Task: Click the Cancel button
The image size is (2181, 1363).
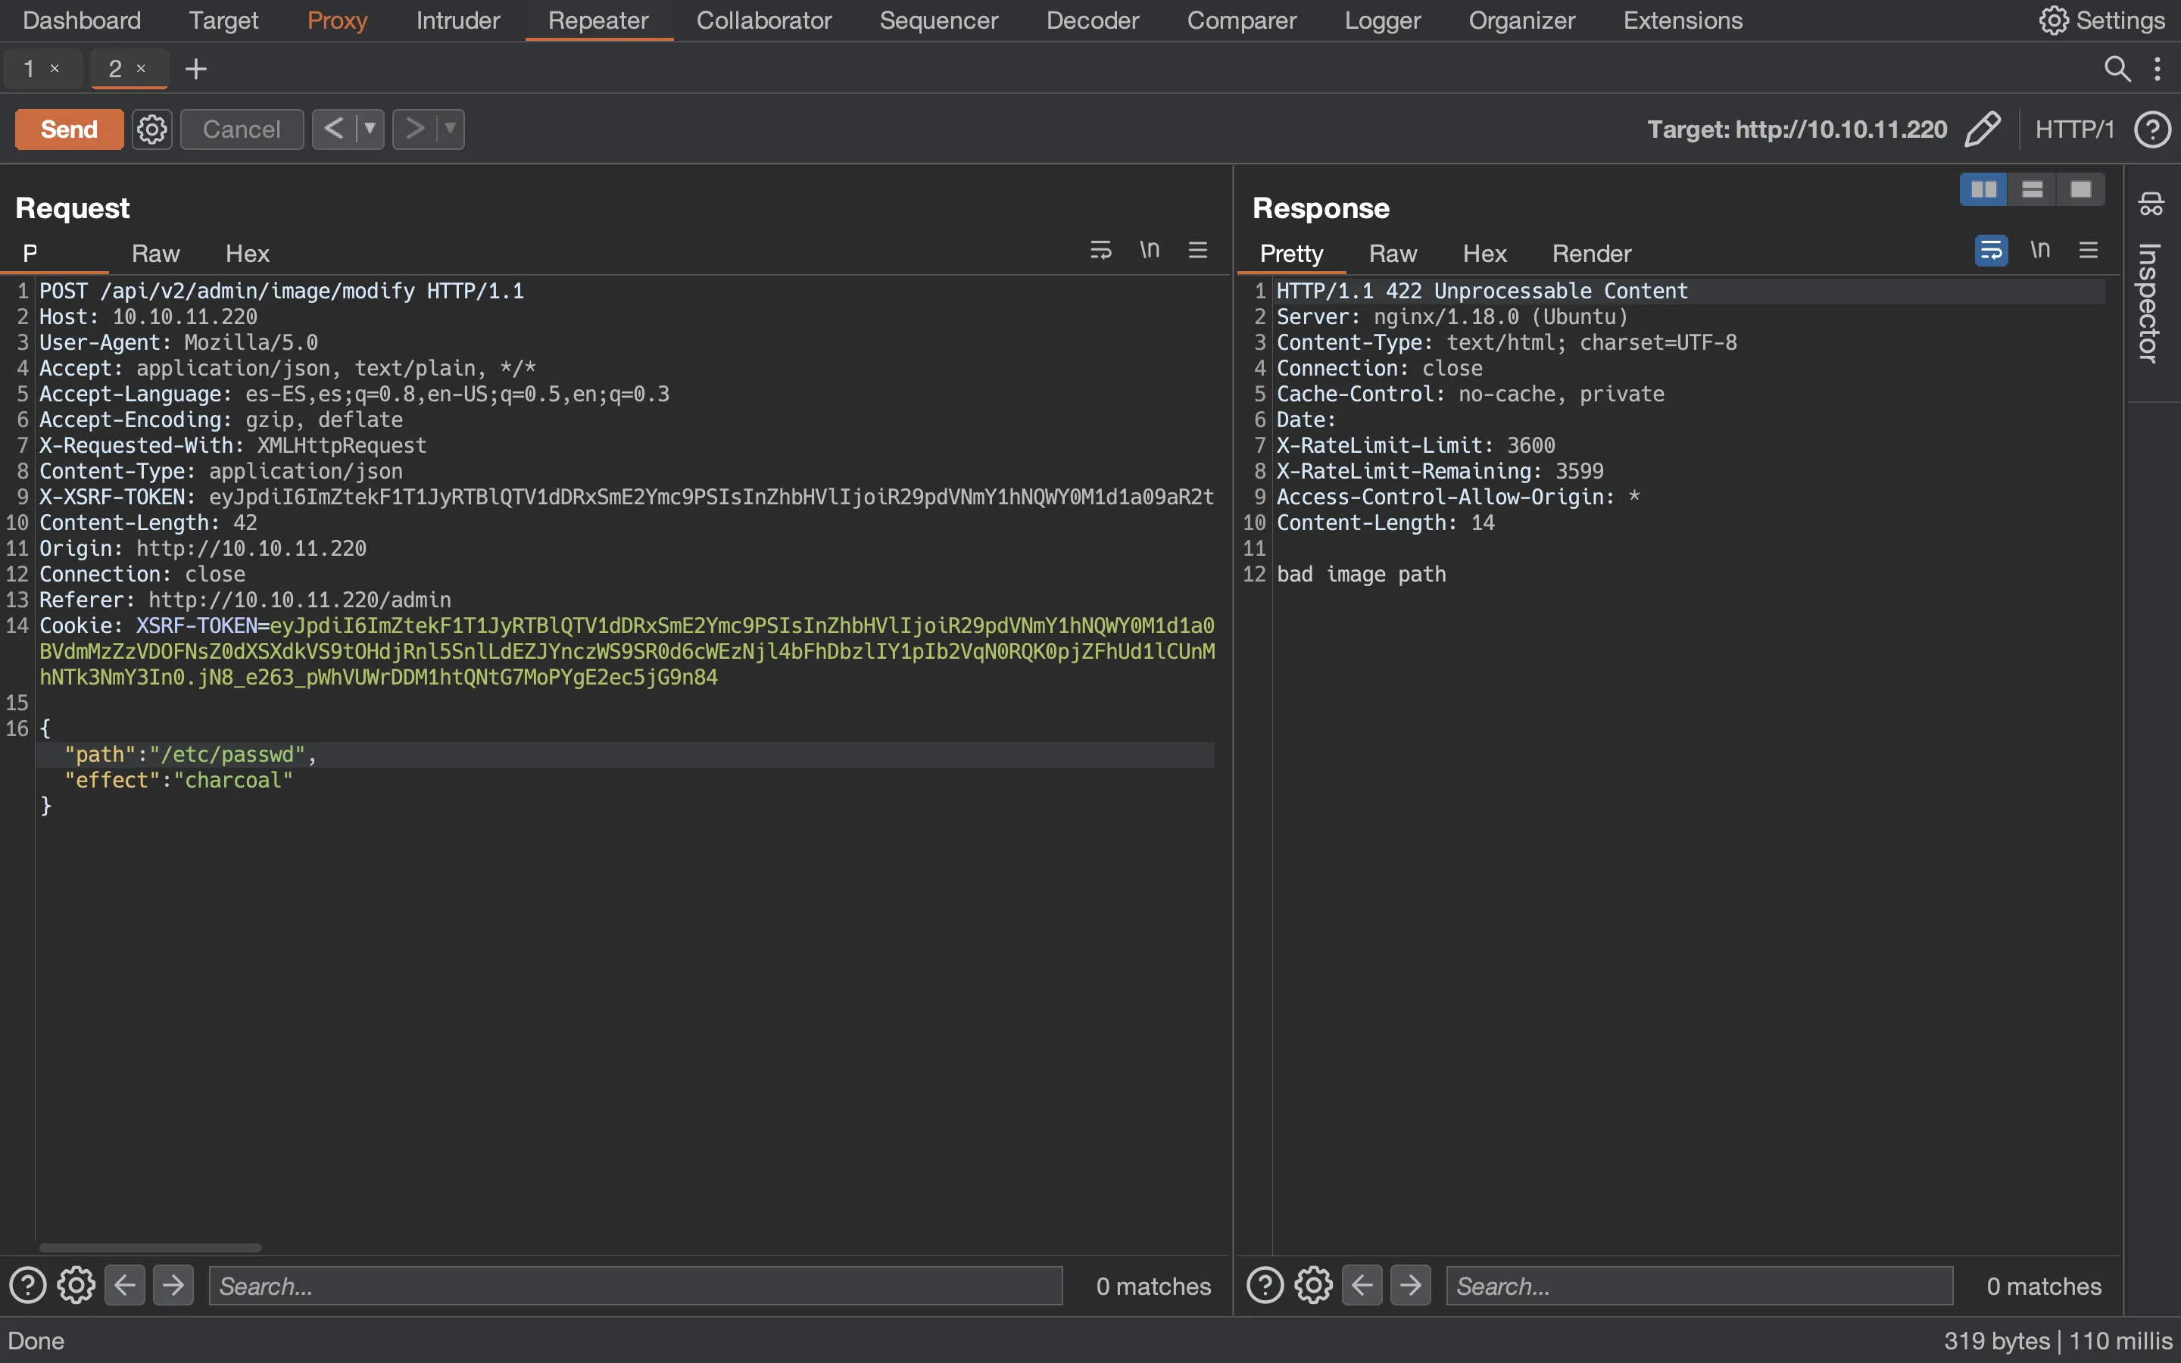Action: point(242,129)
